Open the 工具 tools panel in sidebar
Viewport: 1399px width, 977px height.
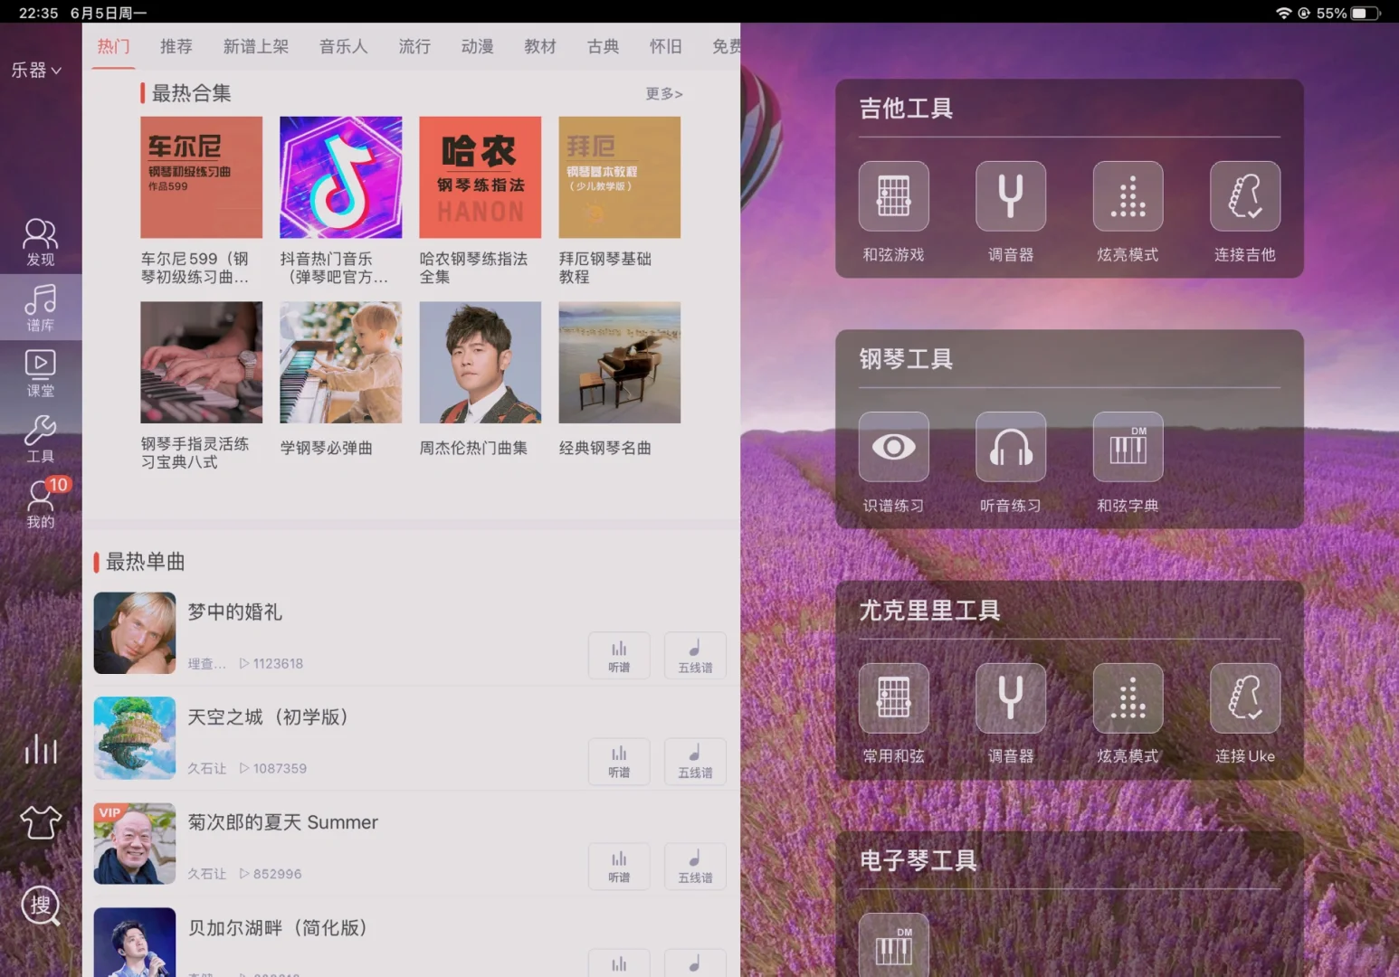[40, 439]
